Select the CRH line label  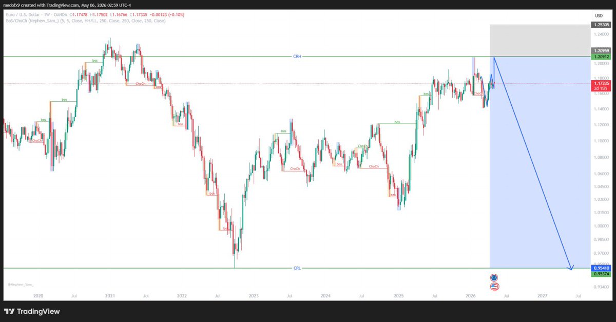(x=297, y=56)
